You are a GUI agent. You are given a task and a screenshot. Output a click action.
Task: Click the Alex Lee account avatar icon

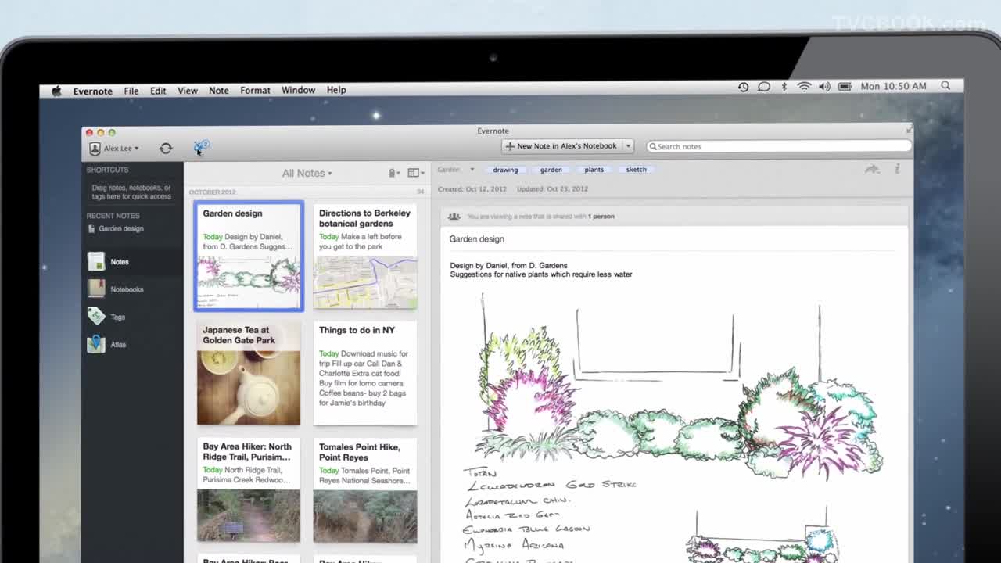95,148
